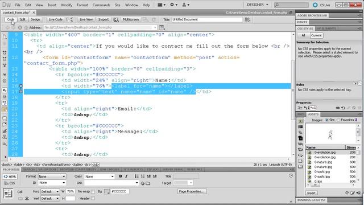Click the Bold formatting icon
This screenshot has height=205, width=364.
pyautogui.click(x=120, y=177)
